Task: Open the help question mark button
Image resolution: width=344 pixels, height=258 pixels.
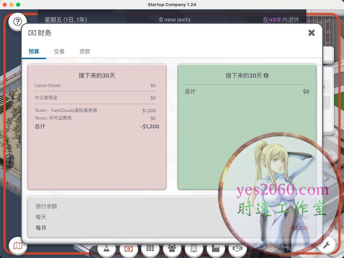Action: [17, 21]
